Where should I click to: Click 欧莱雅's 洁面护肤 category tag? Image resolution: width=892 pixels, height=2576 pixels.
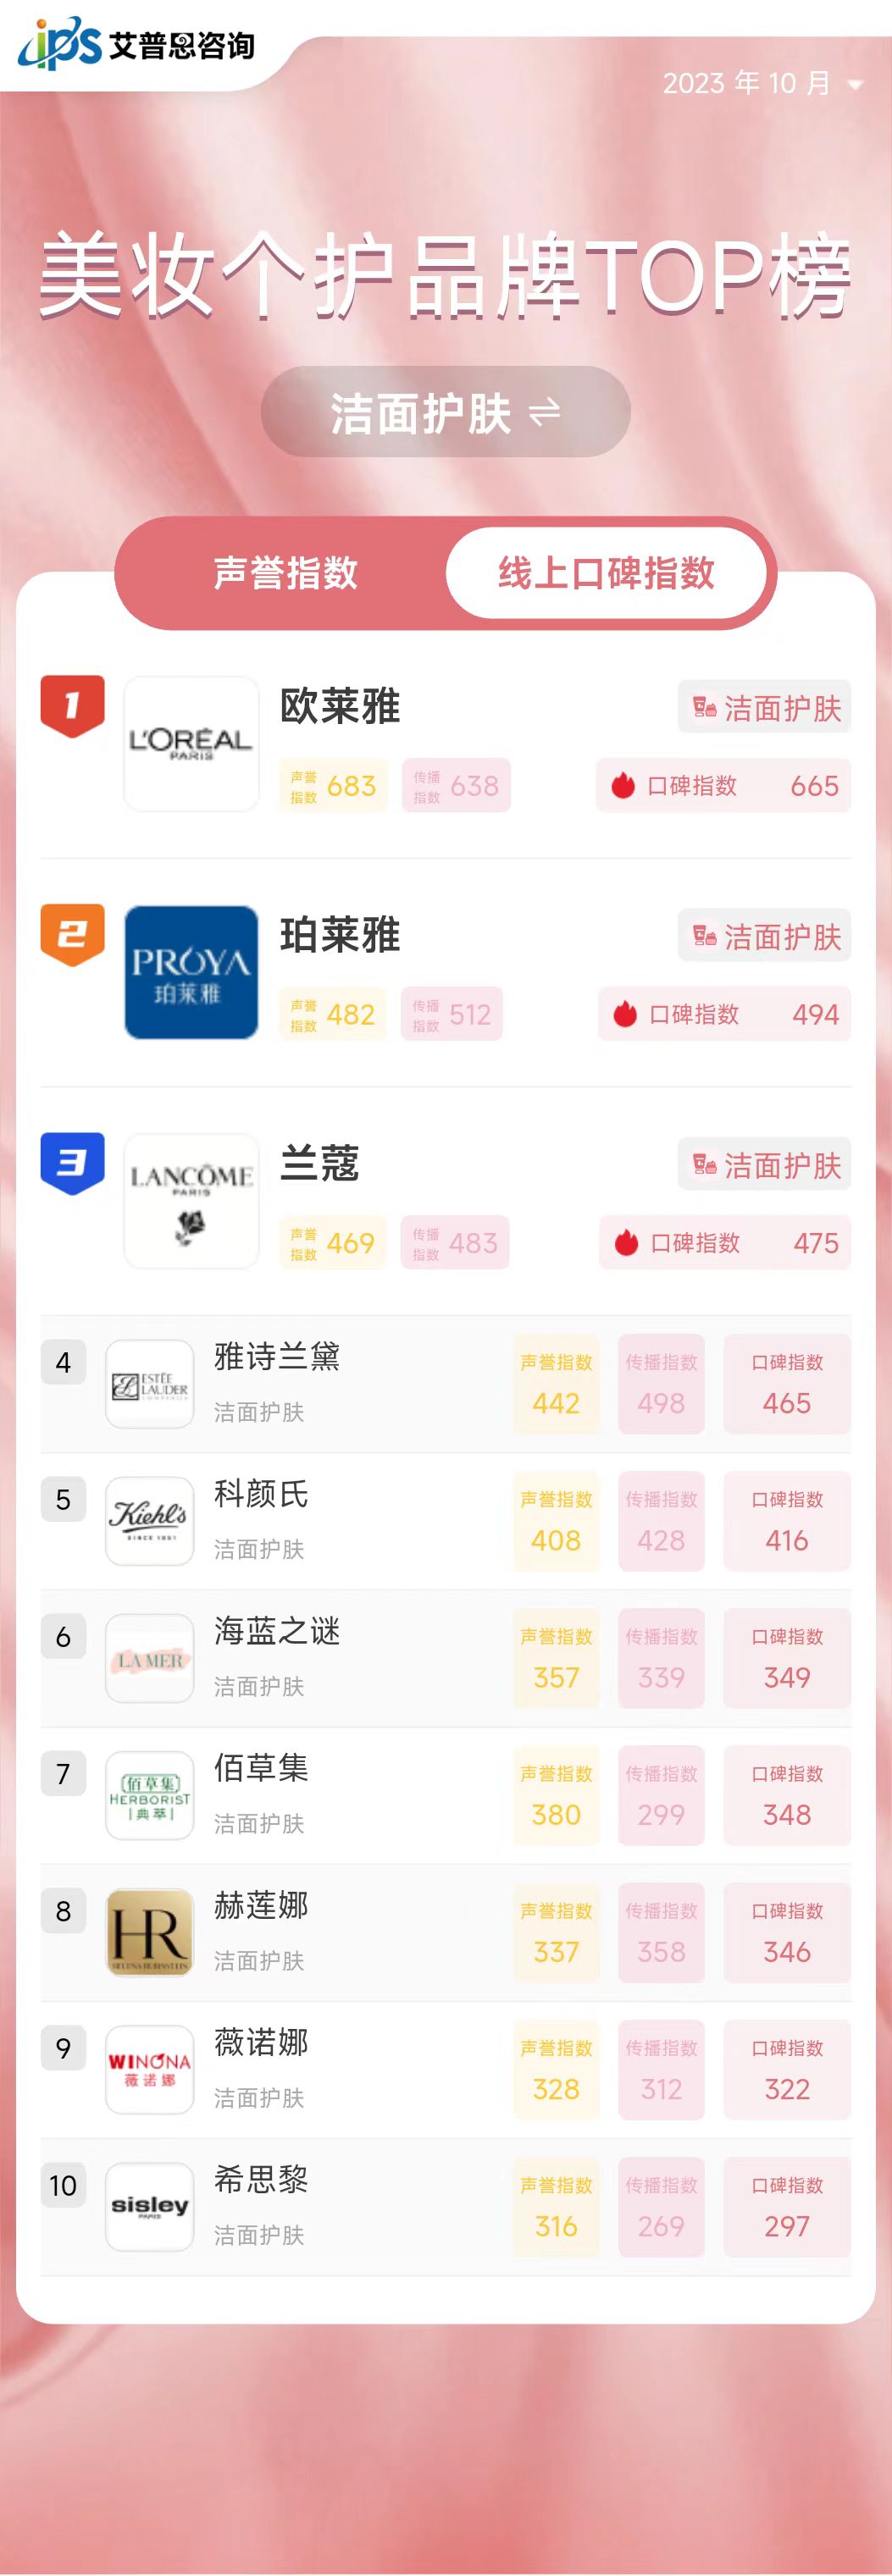[x=764, y=707]
